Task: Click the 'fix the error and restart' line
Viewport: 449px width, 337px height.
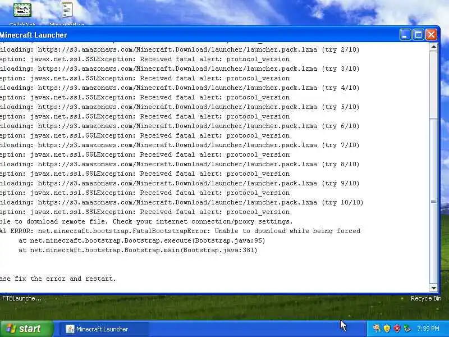Action: point(58,279)
